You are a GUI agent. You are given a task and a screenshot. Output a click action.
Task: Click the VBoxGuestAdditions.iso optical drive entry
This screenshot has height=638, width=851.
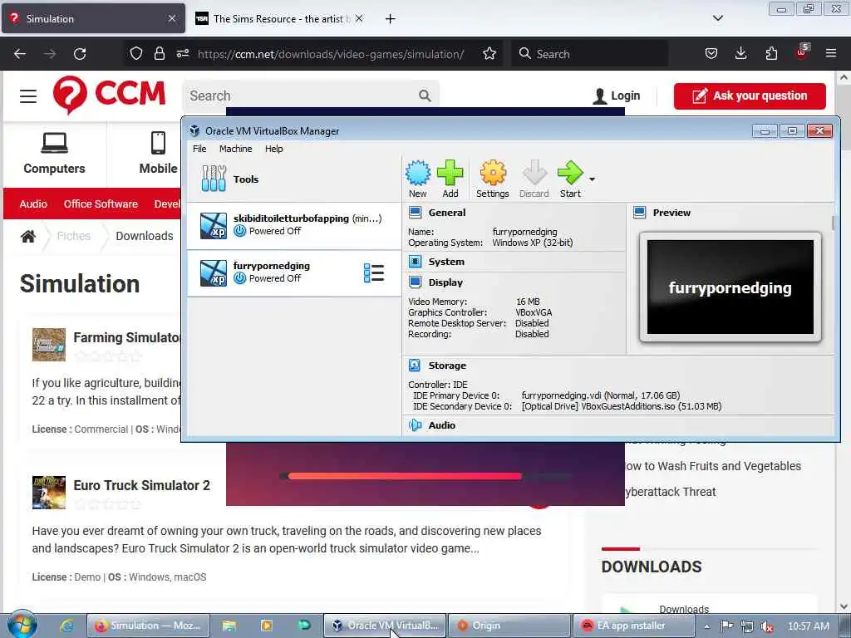tap(622, 406)
